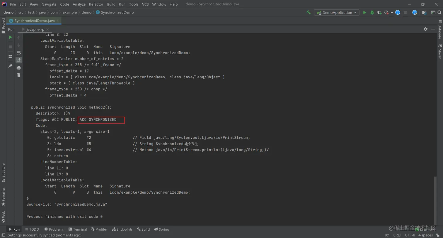The height and width of the screenshot is (238, 443).
Task: Click the src breadcrumb
Action: coord(21,12)
